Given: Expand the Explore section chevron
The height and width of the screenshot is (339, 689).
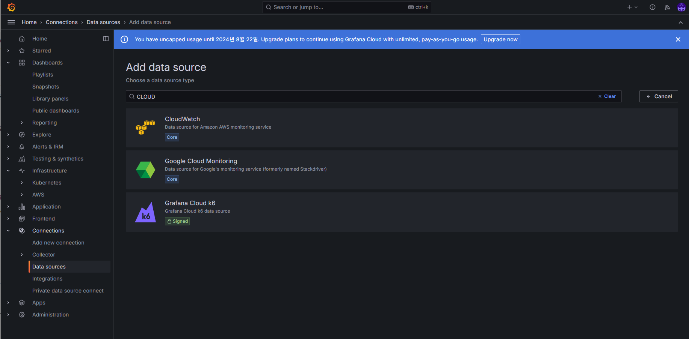Looking at the screenshot, I should [x=8, y=135].
